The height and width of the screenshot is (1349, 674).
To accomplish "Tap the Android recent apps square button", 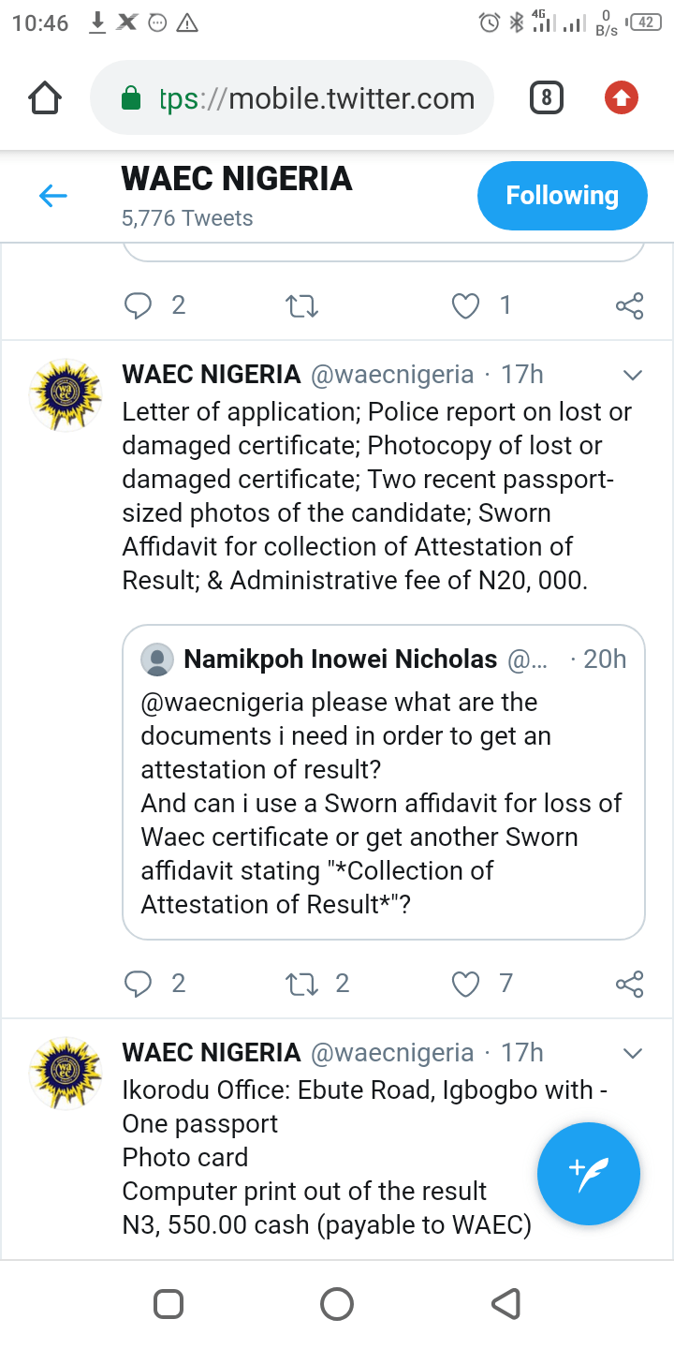I will point(168,1303).
